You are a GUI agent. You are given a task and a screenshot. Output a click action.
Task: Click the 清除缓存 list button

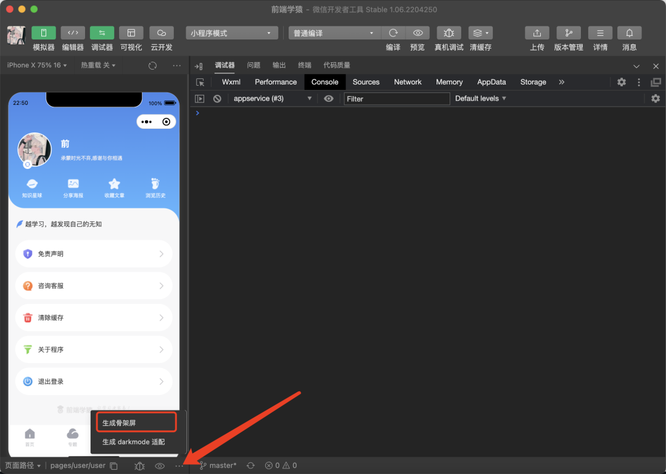click(x=94, y=317)
